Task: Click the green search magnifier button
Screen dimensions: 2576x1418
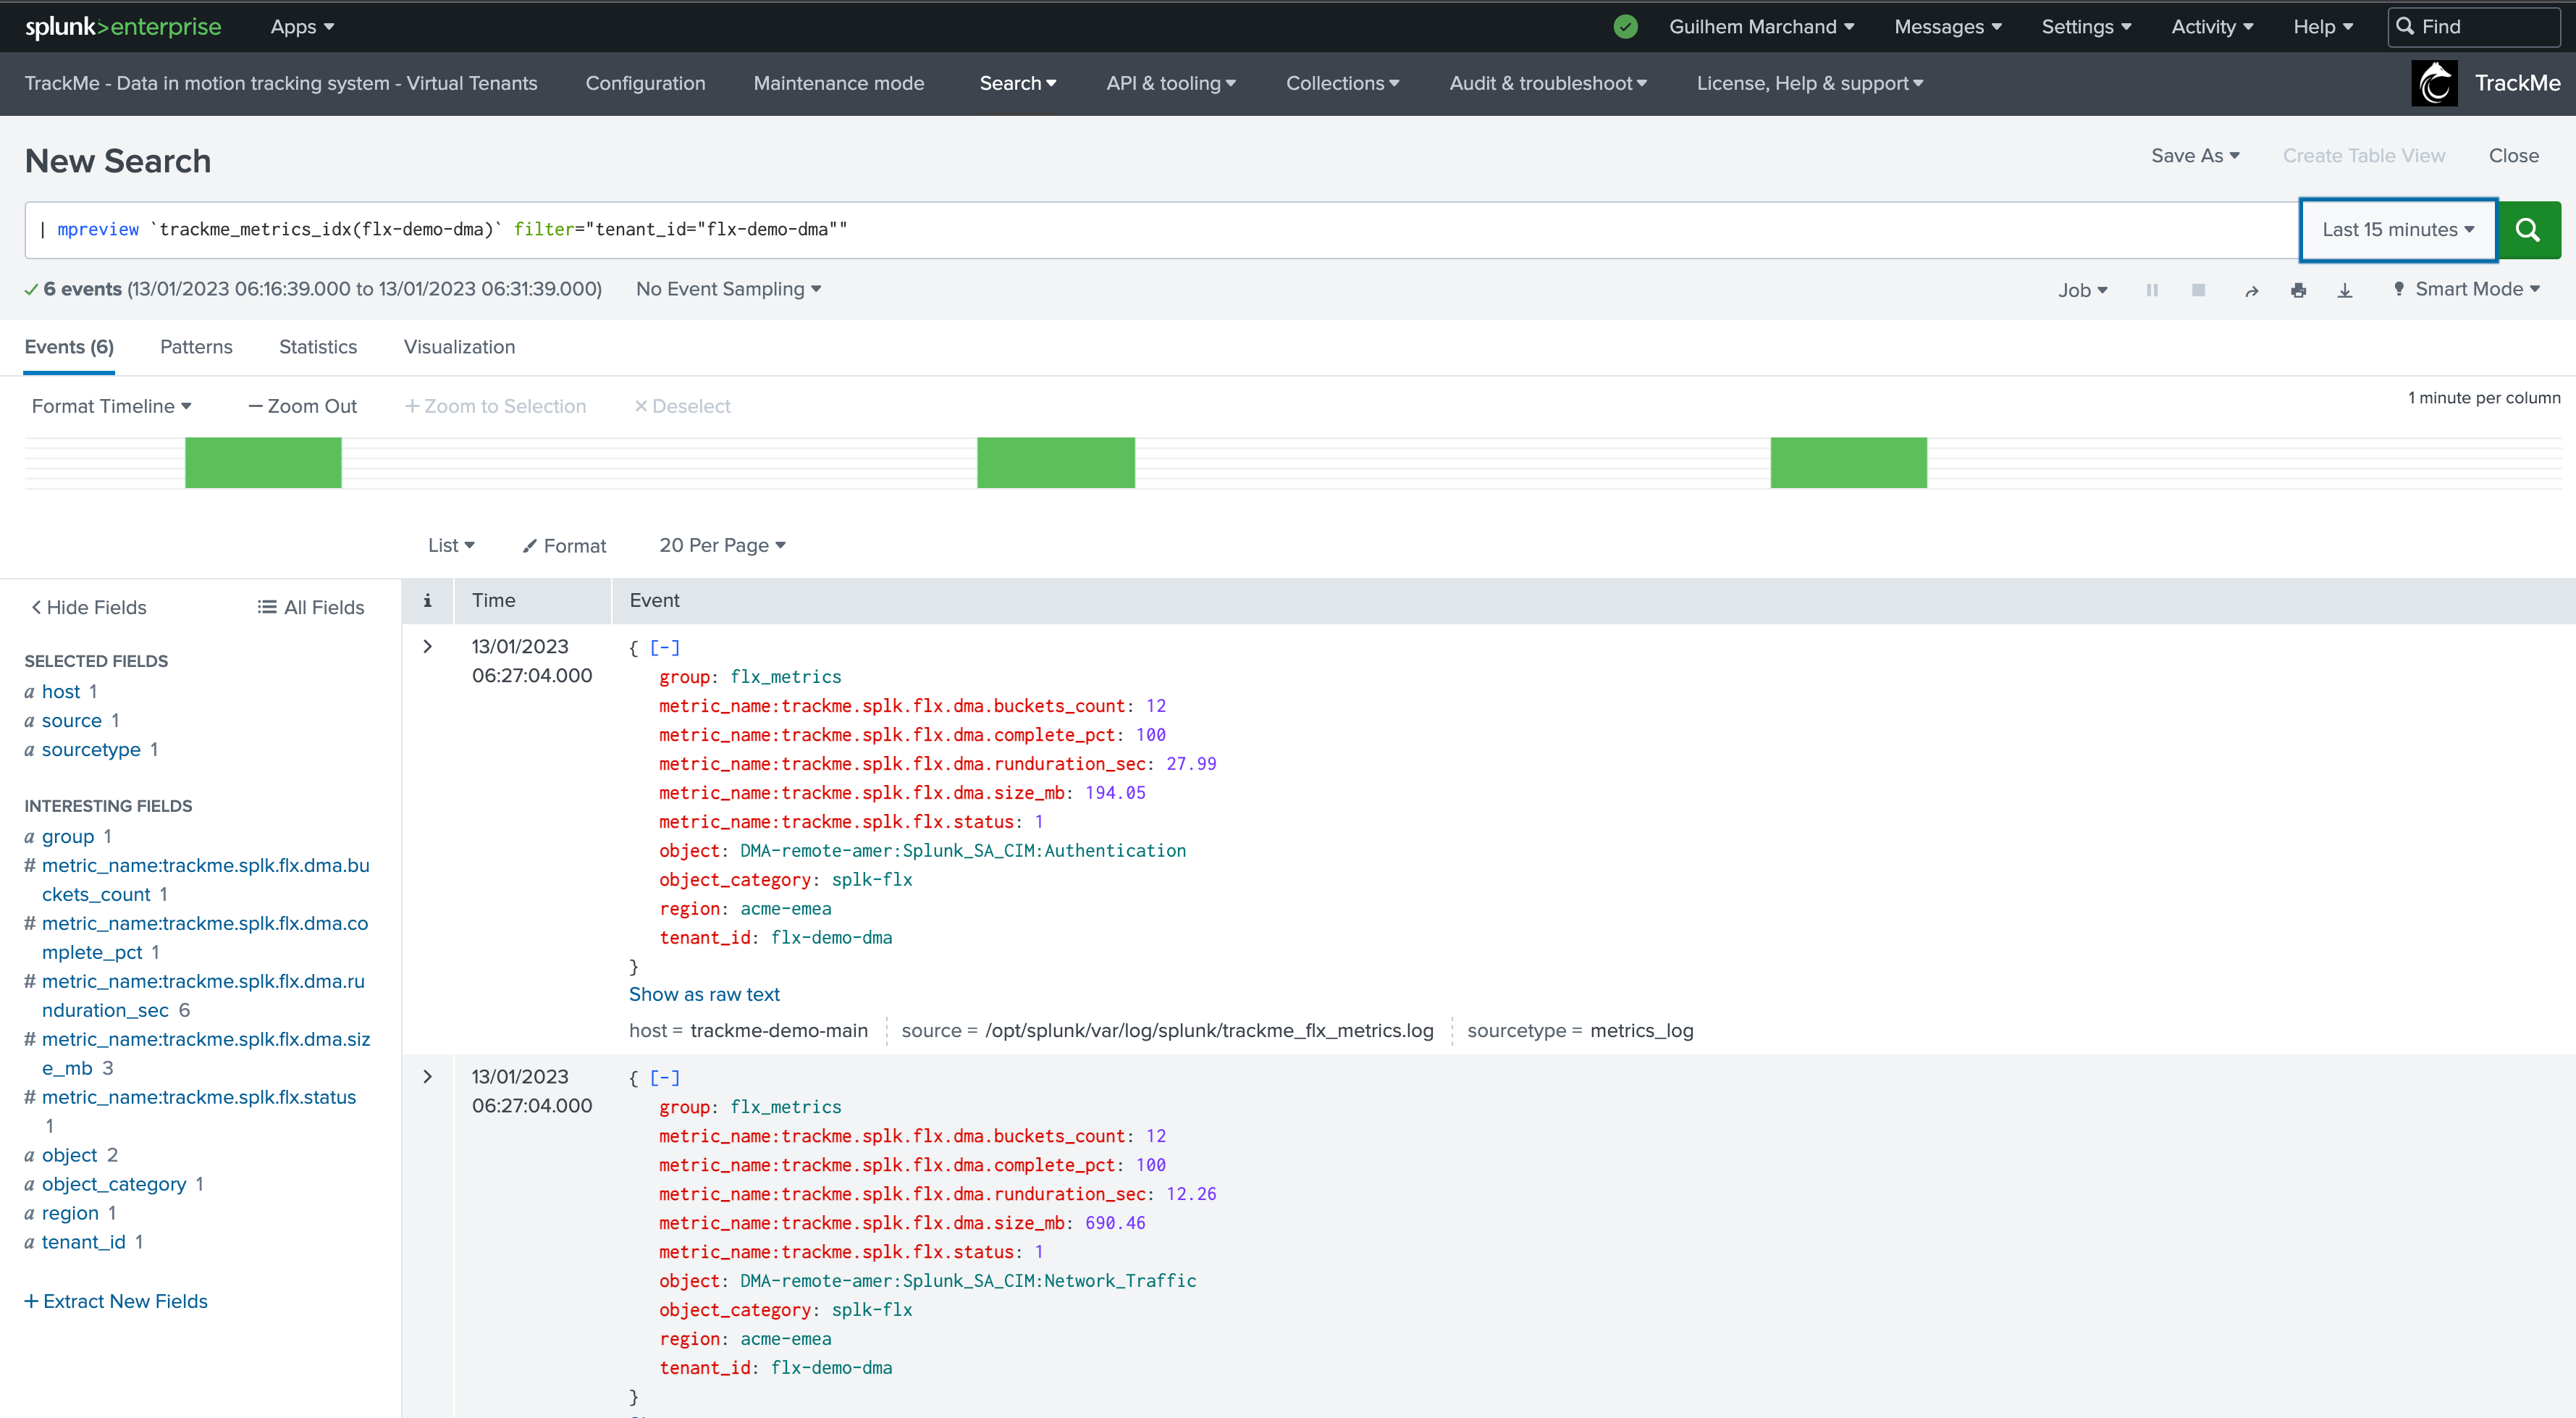Action: [2528, 230]
